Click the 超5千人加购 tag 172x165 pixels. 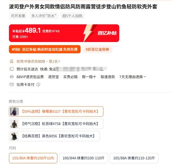pyautogui.click(x=72, y=16)
